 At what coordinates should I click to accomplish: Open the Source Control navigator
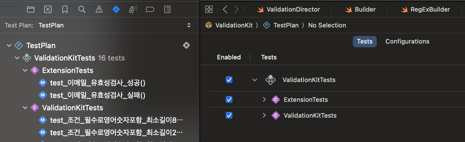(48, 9)
